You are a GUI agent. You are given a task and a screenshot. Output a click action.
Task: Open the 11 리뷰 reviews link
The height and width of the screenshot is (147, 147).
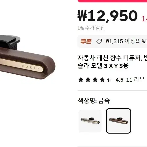pyautogui.click(x=135, y=80)
